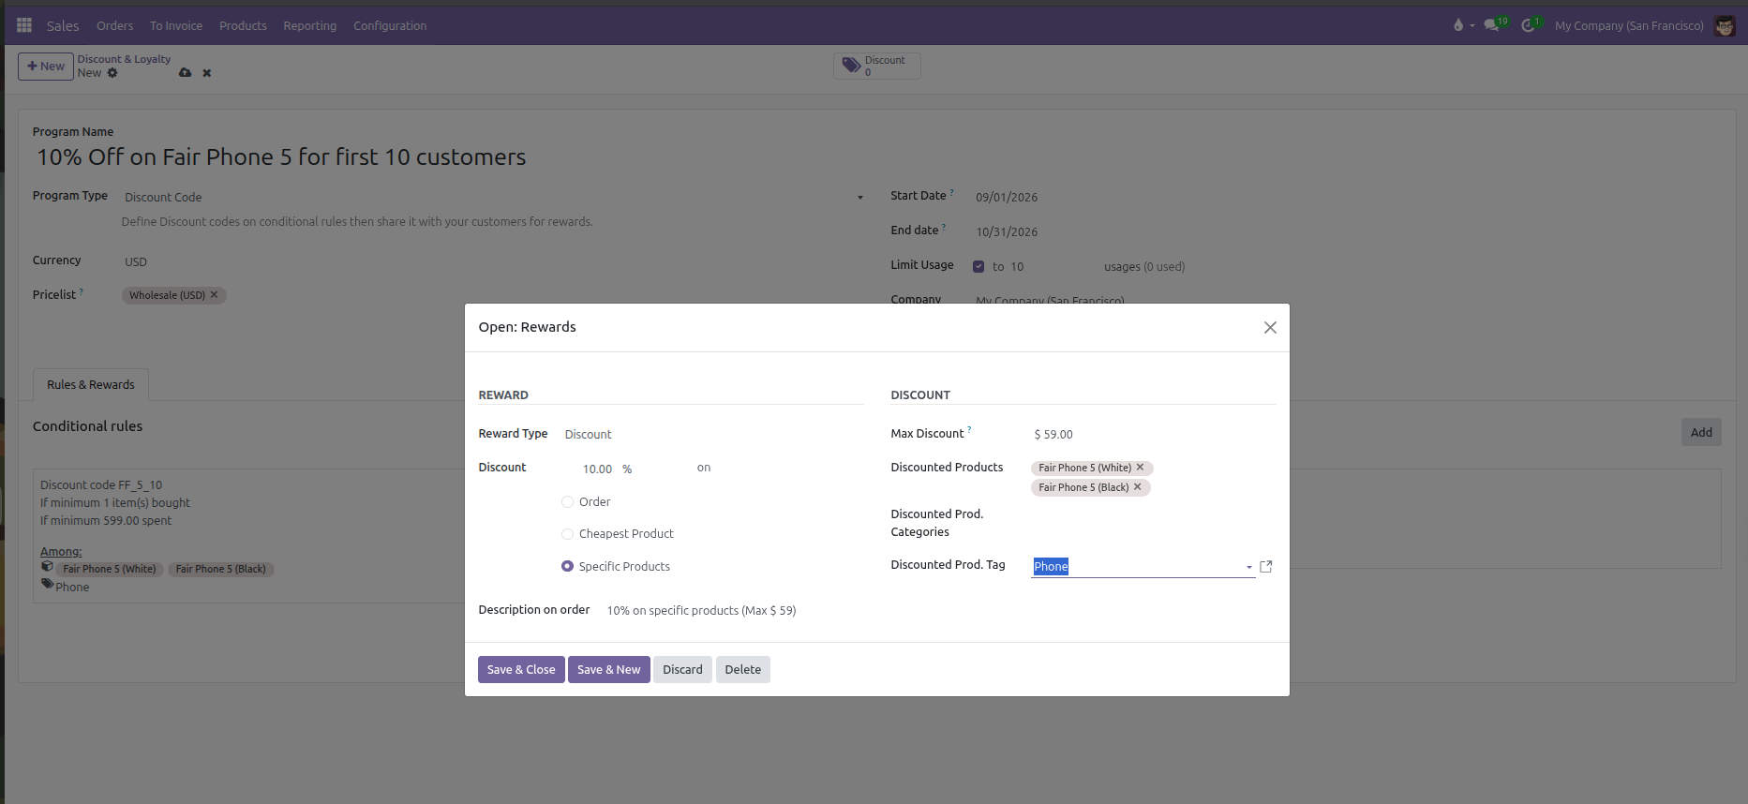The image size is (1748, 804).
Task: Click the gear icon beside New breadcrumb
Action: (112, 73)
